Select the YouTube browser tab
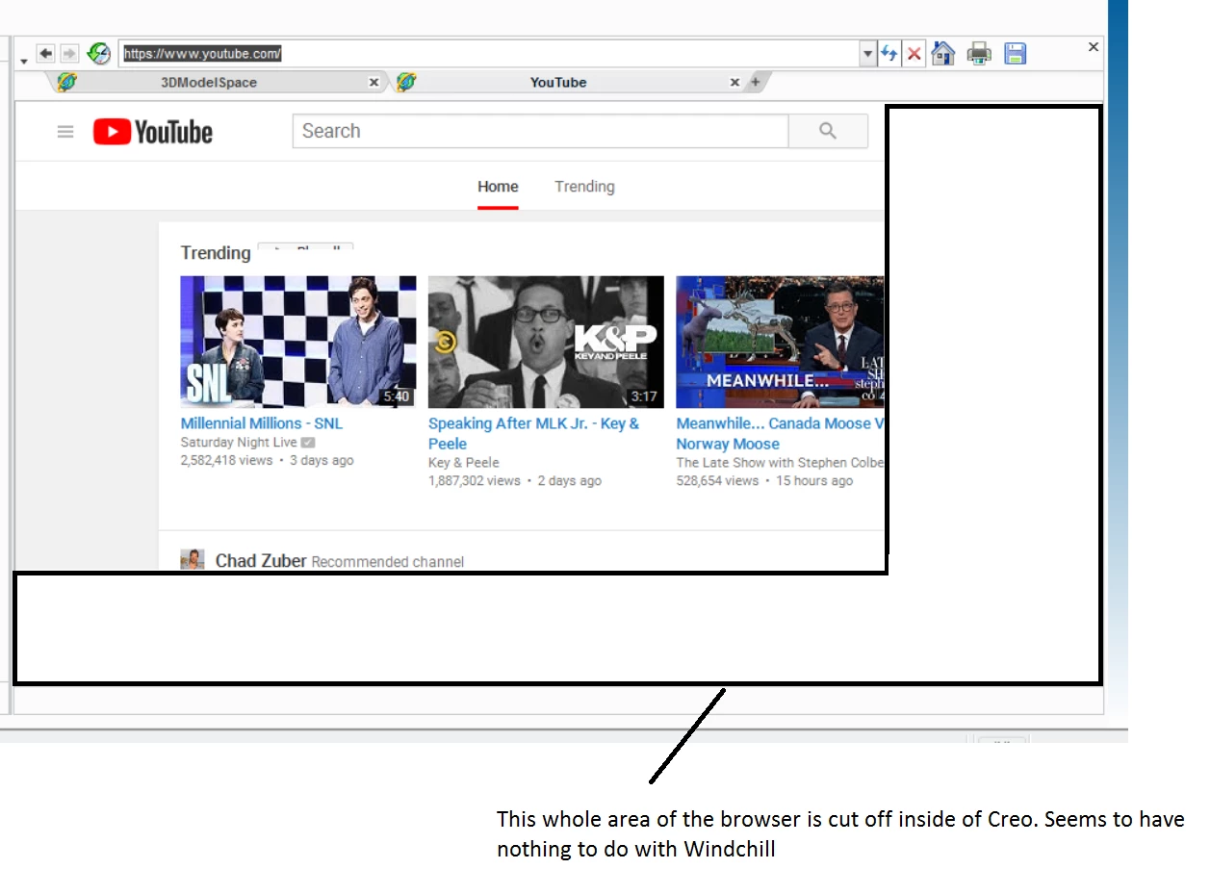Image resolution: width=1211 pixels, height=869 pixels. coord(558,83)
